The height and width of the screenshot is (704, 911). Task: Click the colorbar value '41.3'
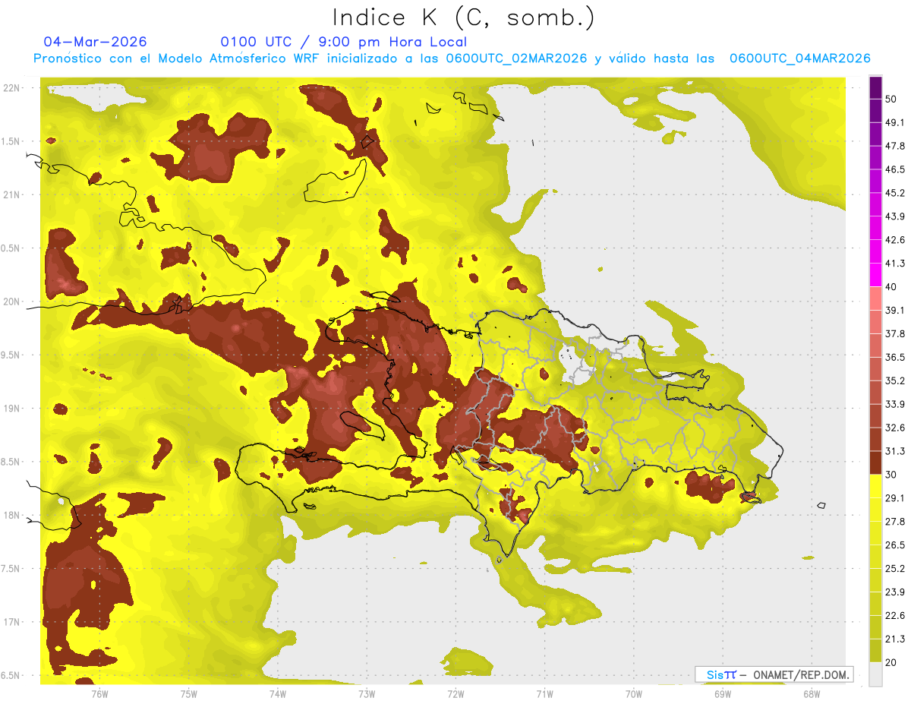tap(895, 264)
